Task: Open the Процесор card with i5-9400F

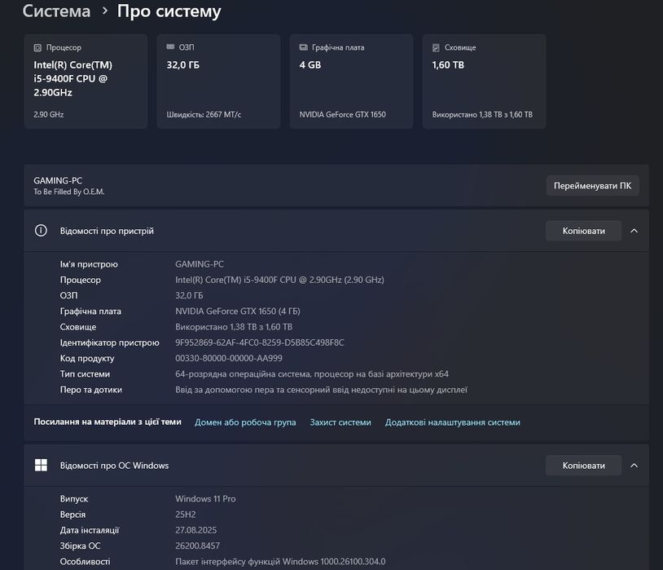Action: click(x=86, y=82)
